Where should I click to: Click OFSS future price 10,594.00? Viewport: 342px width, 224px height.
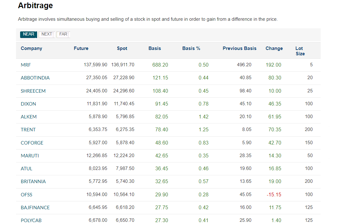coord(97,194)
